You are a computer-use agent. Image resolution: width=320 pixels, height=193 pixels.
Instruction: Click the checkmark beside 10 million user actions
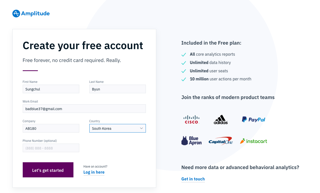184,79
